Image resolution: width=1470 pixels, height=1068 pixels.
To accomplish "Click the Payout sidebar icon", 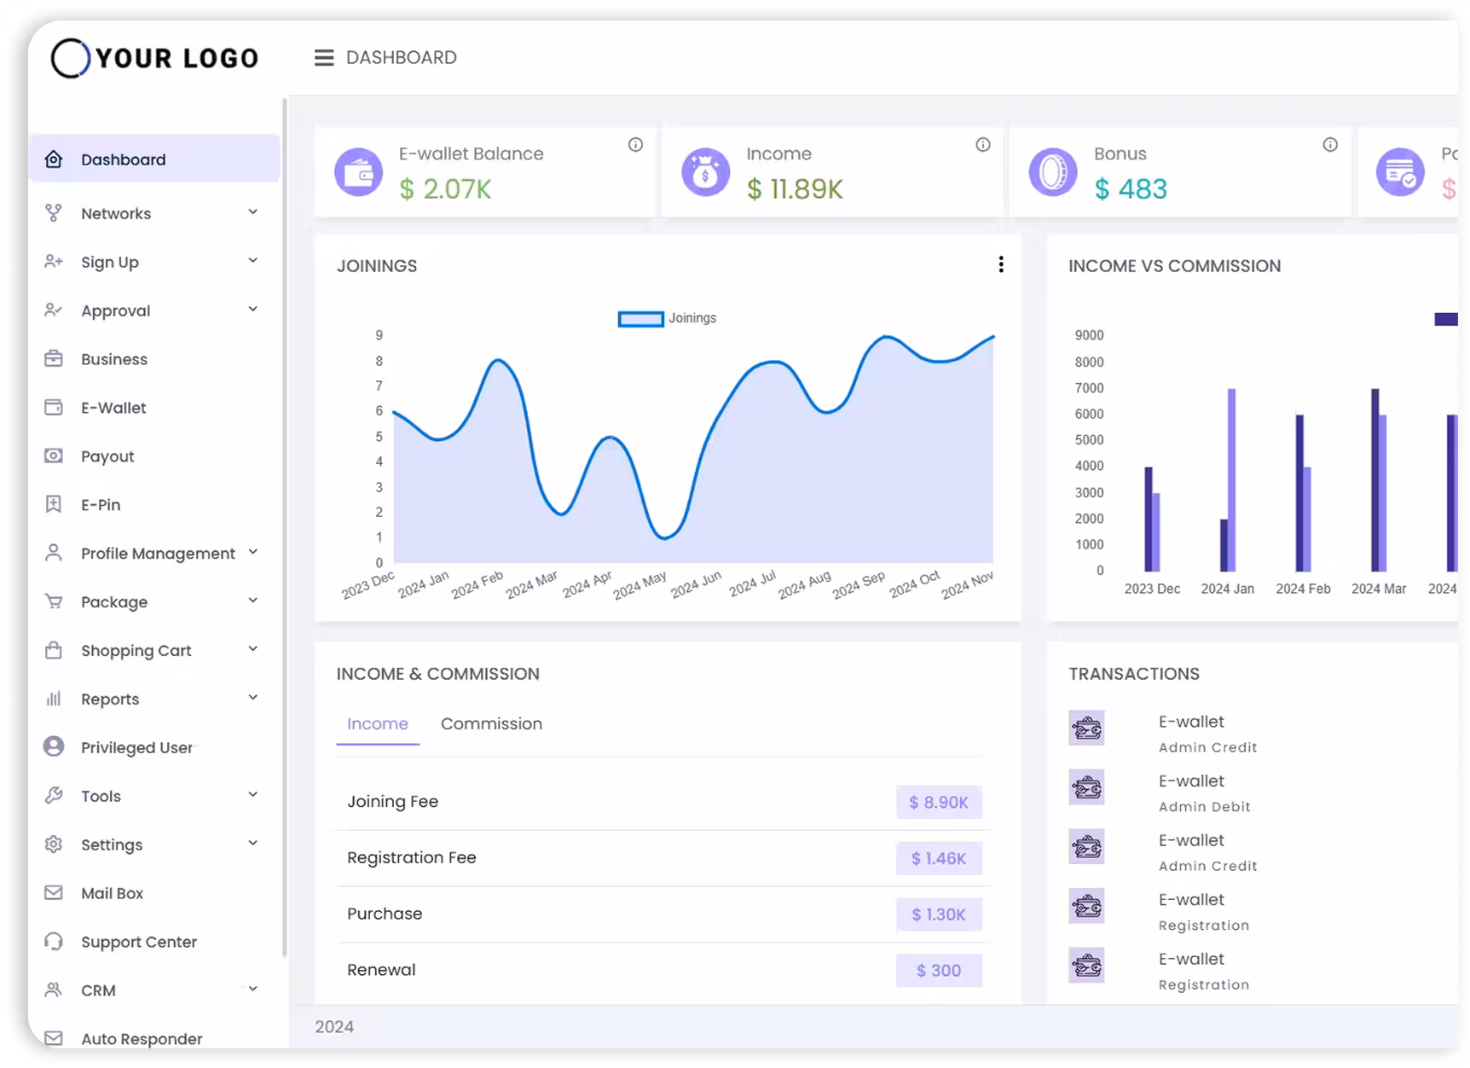I will click(54, 456).
